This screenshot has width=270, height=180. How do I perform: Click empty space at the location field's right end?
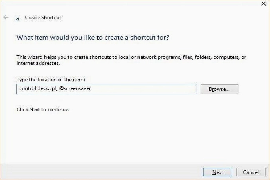tap(176, 89)
